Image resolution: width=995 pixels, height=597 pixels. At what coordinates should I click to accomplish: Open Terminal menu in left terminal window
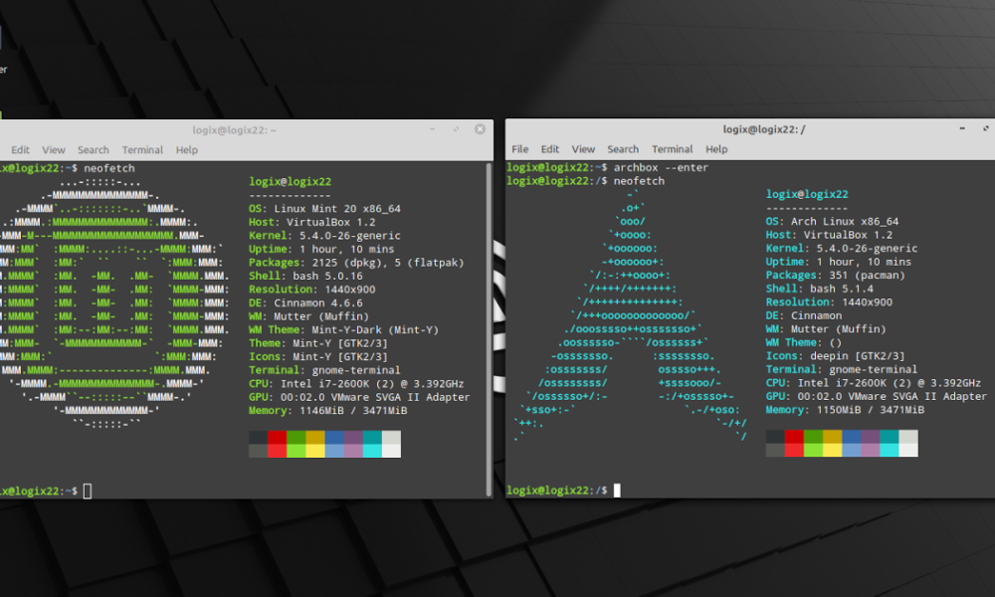142,149
